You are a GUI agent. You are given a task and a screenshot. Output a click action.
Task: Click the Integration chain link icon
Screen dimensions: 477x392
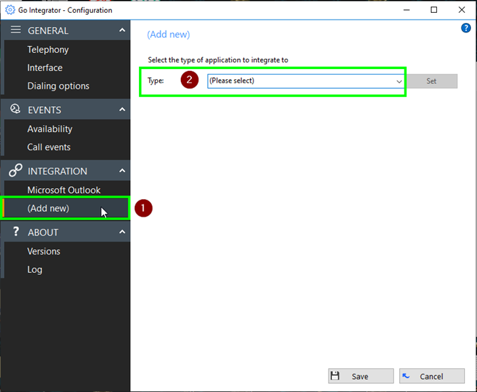pos(16,171)
